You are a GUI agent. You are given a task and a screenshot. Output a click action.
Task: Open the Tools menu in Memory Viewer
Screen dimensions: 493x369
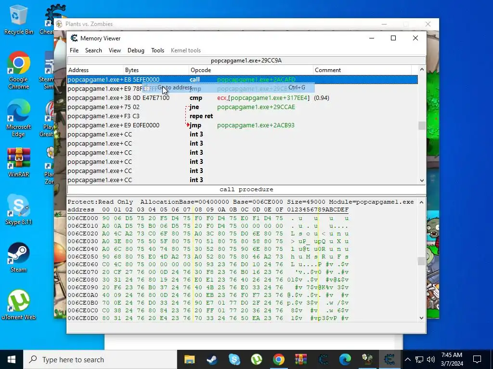tap(157, 50)
